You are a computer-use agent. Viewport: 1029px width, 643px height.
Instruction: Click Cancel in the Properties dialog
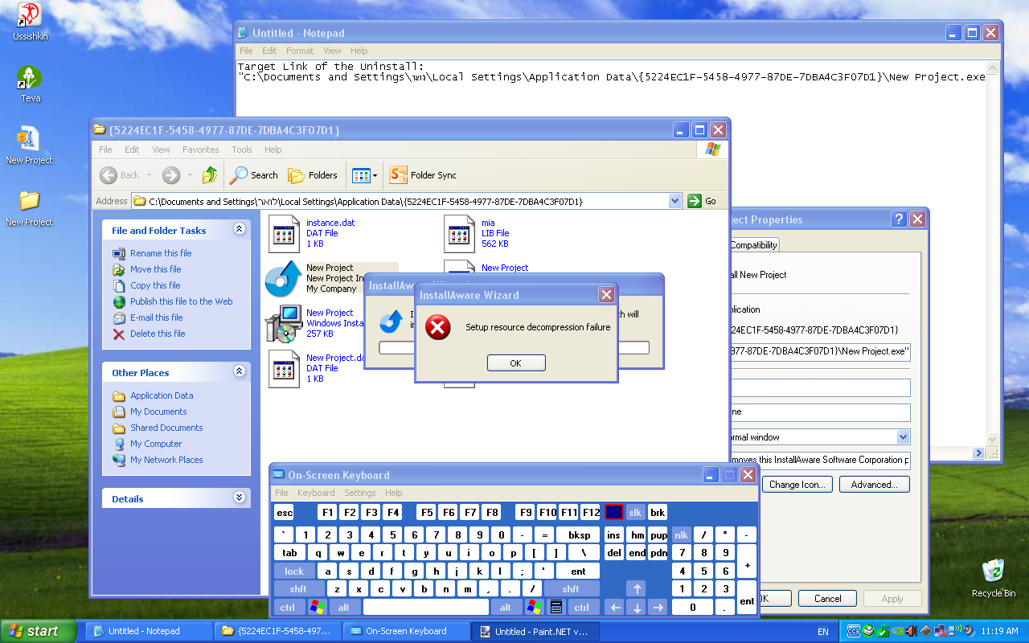(827, 599)
